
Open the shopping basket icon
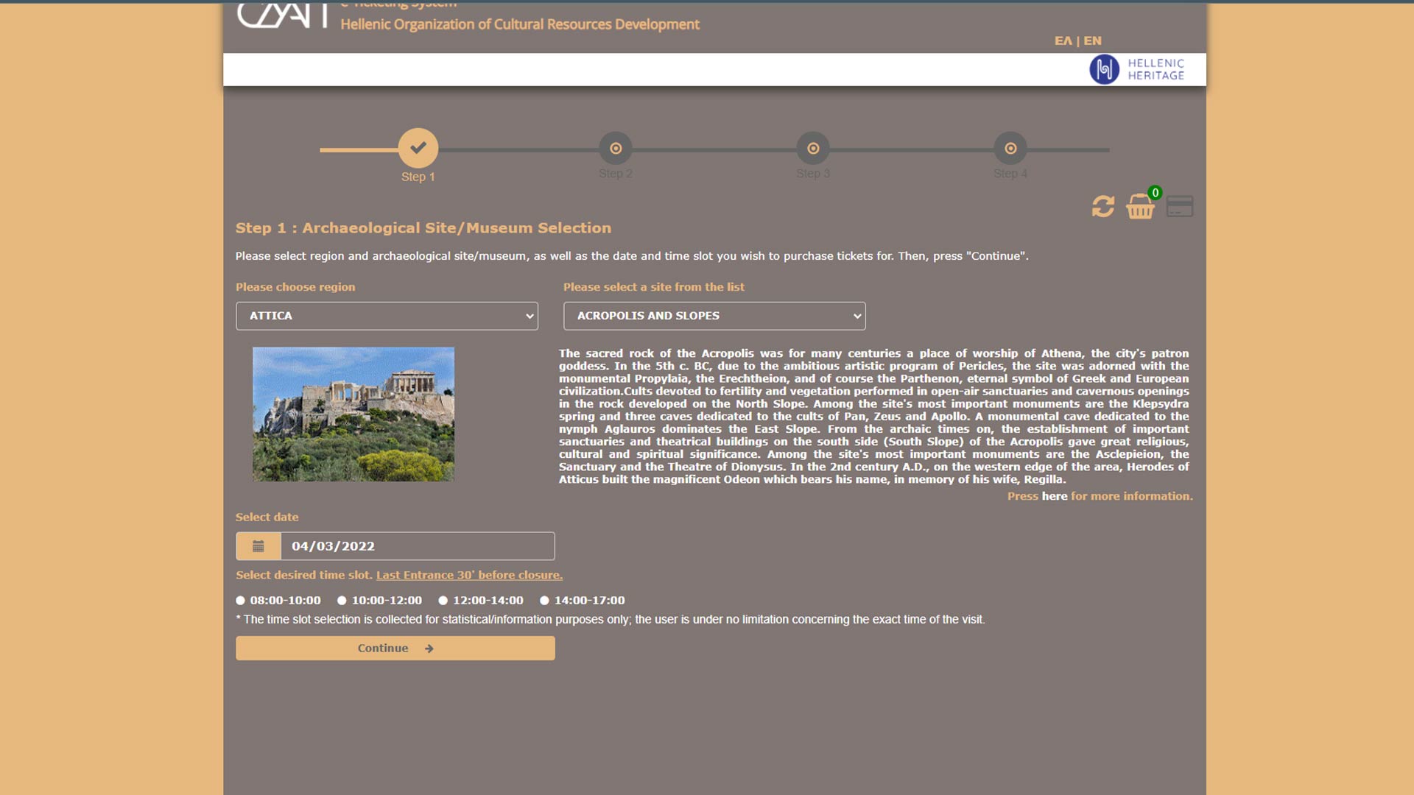click(1140, 207)
